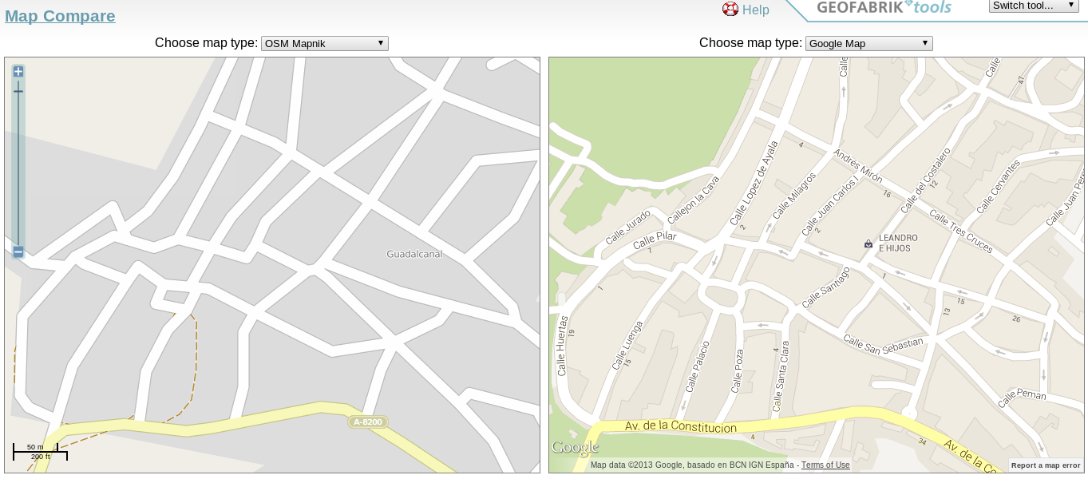This screenshot has width=1088, height=479.
Task: Click the Calle Palacio label
Action: pyautogui.click(x=697, y=366)
